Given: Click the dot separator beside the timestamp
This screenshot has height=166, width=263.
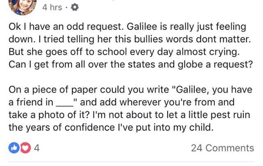Looking at the screenshot, I should [67, 7].
